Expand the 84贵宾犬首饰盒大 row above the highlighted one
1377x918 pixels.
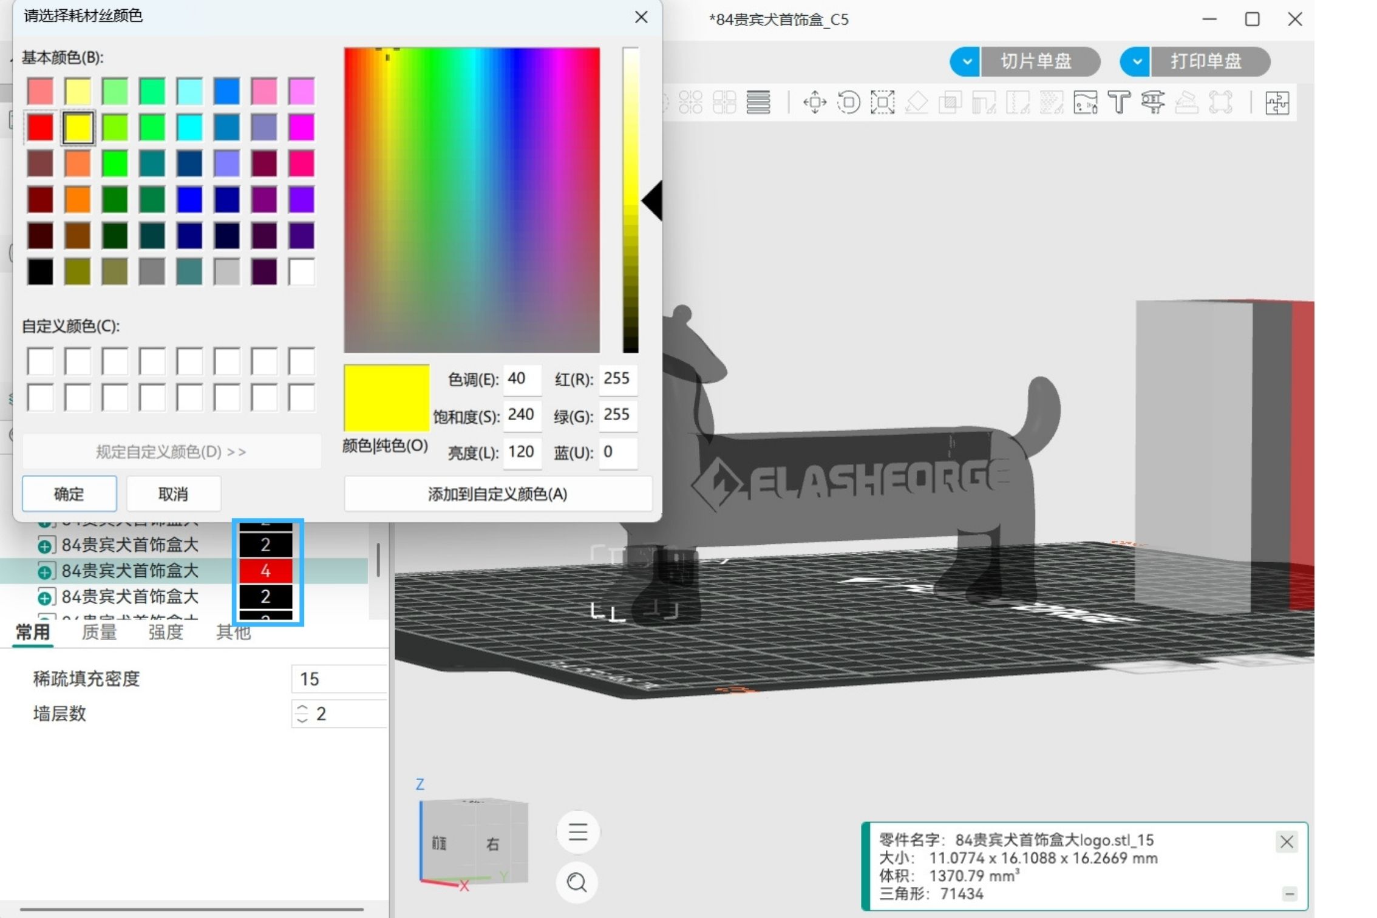point(44,546)
